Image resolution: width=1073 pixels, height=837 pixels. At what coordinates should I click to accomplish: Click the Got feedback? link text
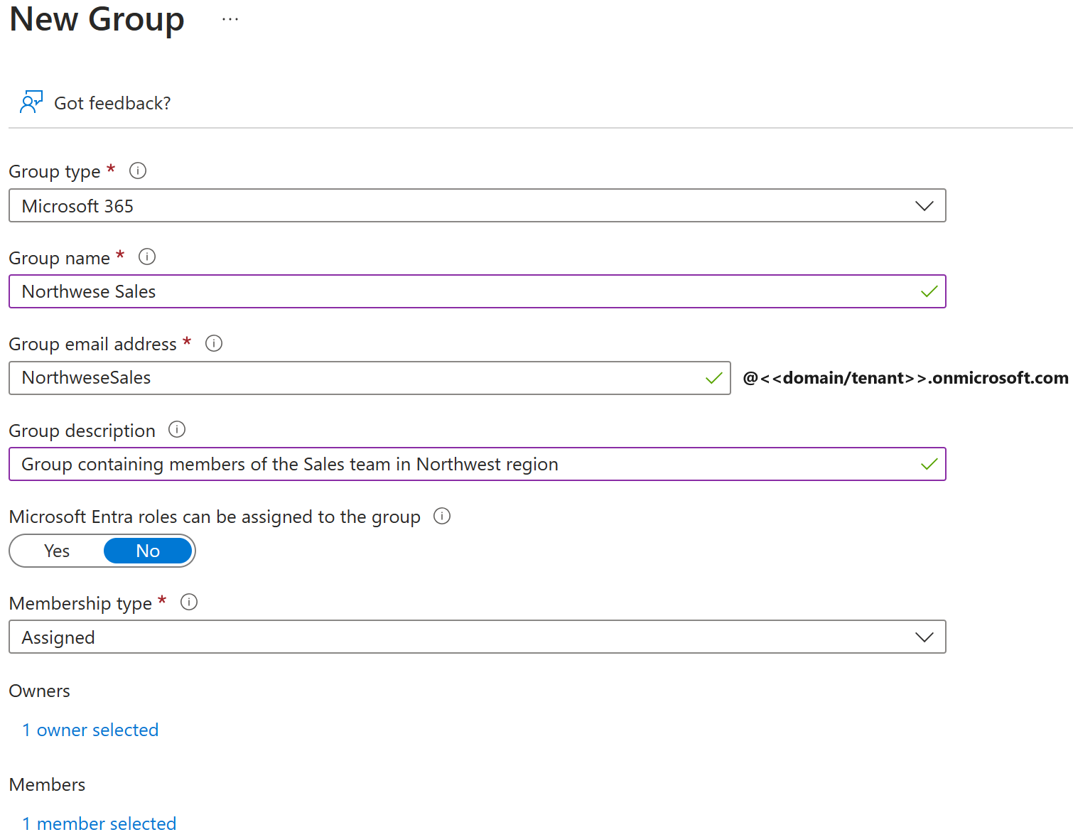tap(112, 103)
